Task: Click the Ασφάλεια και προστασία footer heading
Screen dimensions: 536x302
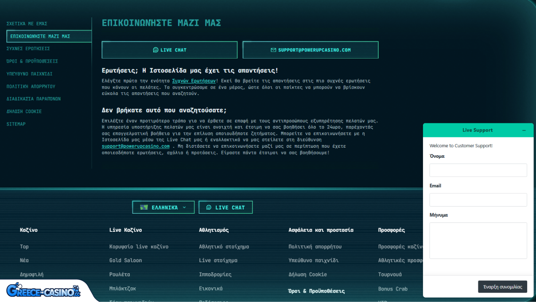Action: pos(321,230)
